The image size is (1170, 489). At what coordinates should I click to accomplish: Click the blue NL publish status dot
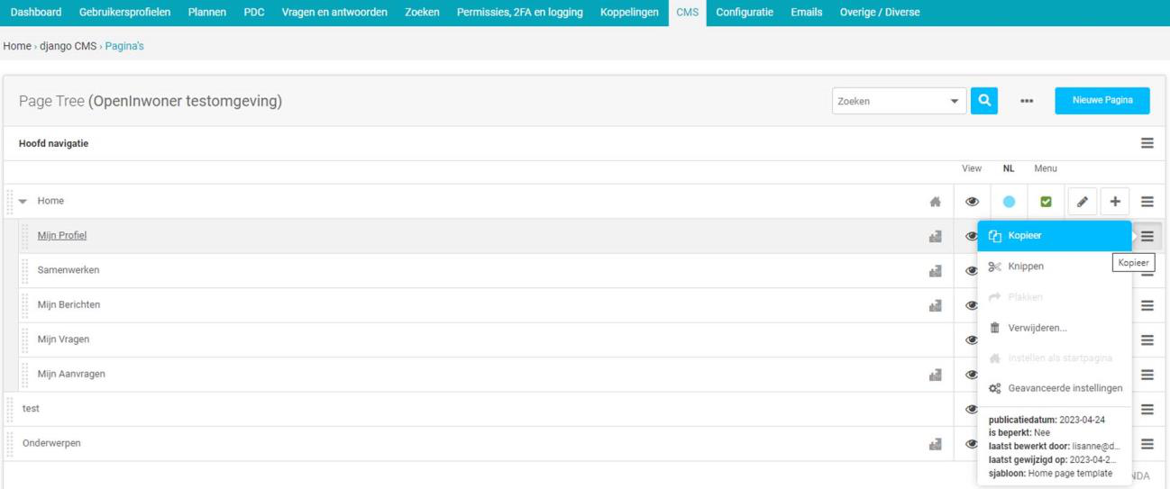click(x=1009, y=202)
